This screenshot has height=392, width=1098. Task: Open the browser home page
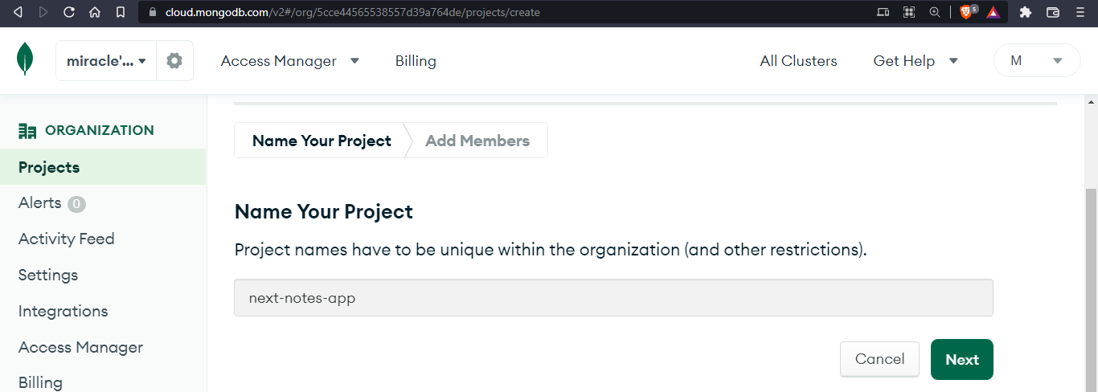[95, 12]
